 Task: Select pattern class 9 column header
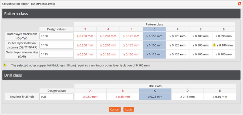[x=224, y=29]
